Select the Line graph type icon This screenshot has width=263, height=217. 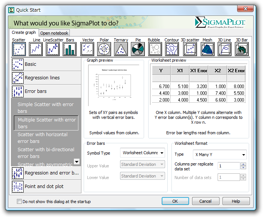(x=36, y=49)
